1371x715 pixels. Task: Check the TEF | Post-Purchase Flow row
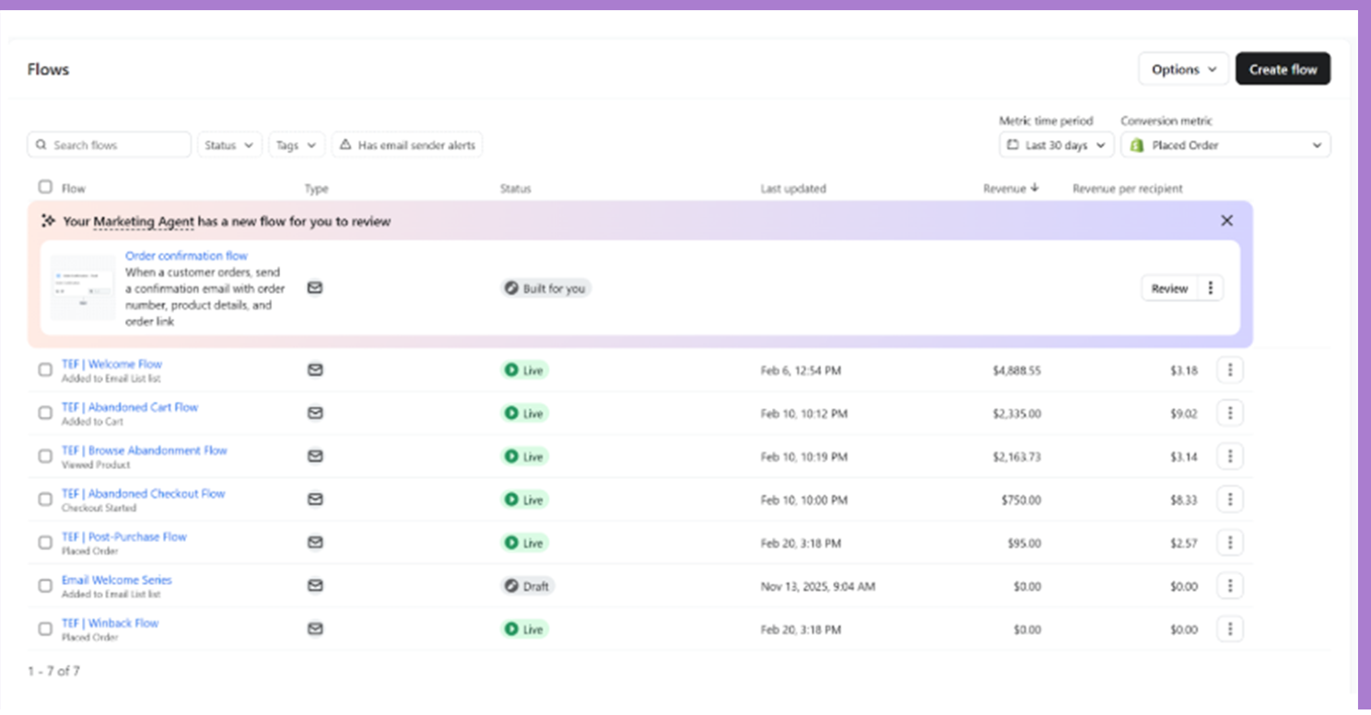pos(45,543)
